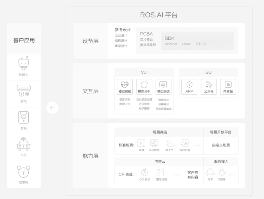
Task: Click the 屏幕输出 text
Action: click(x=164, y=104)
